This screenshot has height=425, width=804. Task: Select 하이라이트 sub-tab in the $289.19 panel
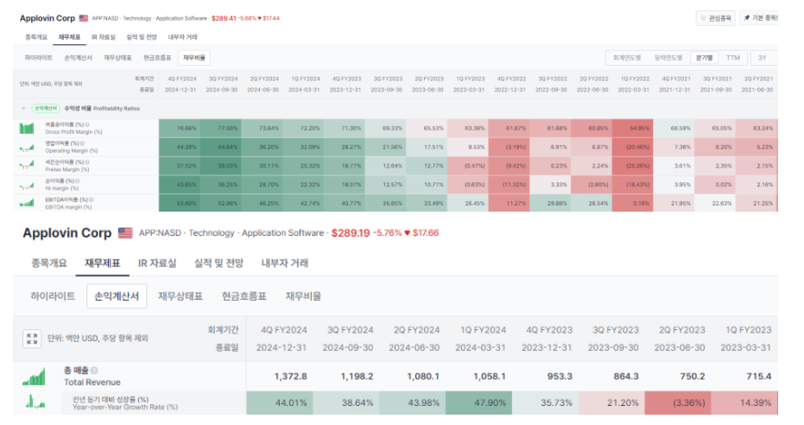click(x=53, y=296)
